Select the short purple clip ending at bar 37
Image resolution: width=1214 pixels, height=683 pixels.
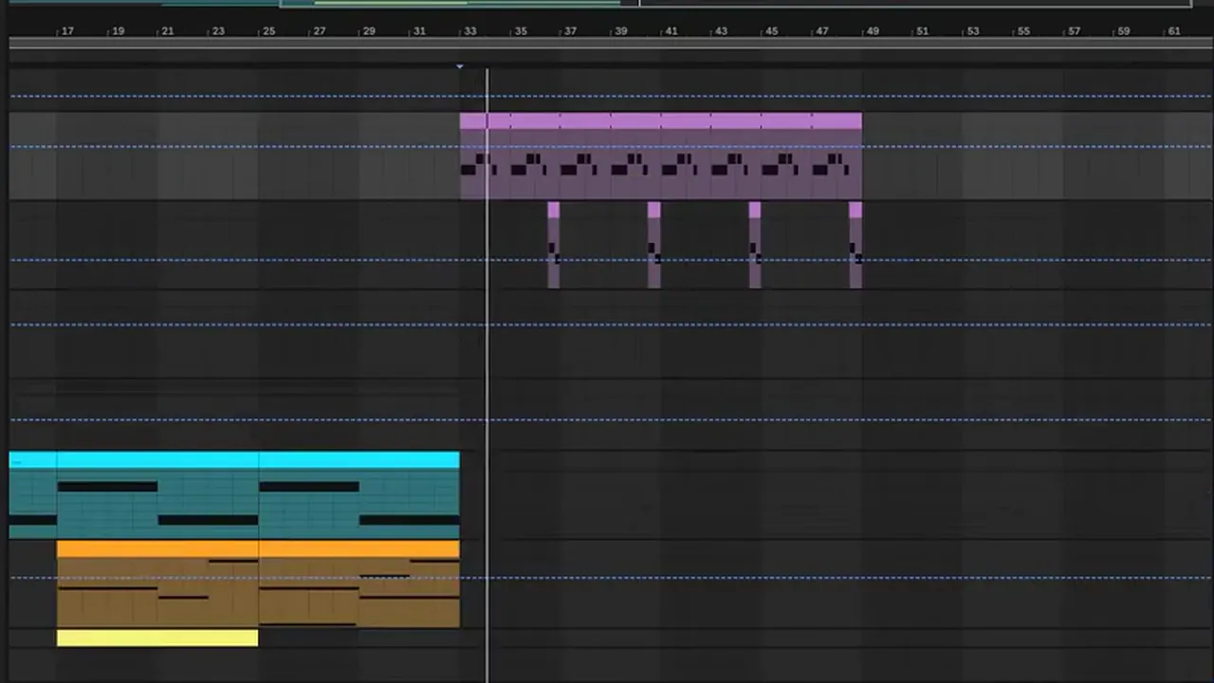pos(554,245)
